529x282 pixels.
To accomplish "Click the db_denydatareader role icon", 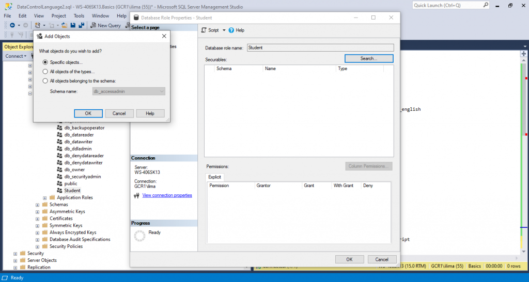I will pos(59,156).
